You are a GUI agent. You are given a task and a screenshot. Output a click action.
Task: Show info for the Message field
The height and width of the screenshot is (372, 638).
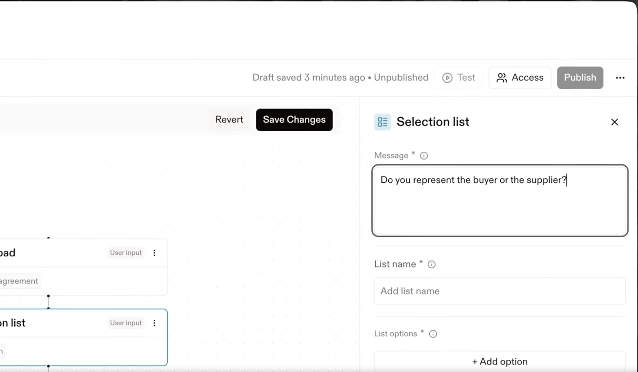(424, 156)
